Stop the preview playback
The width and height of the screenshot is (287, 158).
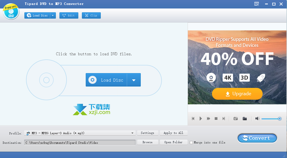(x=216, y=119)
